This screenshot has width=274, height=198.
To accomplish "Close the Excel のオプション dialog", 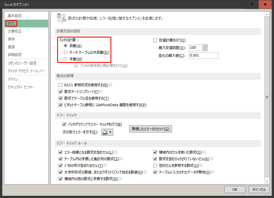I will point(265,4).
